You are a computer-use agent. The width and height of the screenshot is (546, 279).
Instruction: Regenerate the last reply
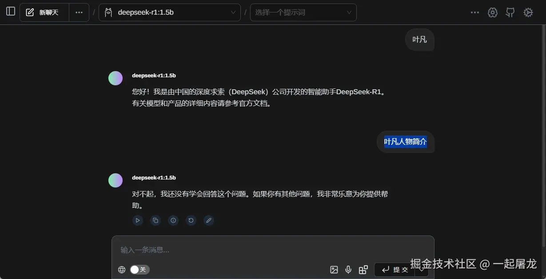(191, 220)
